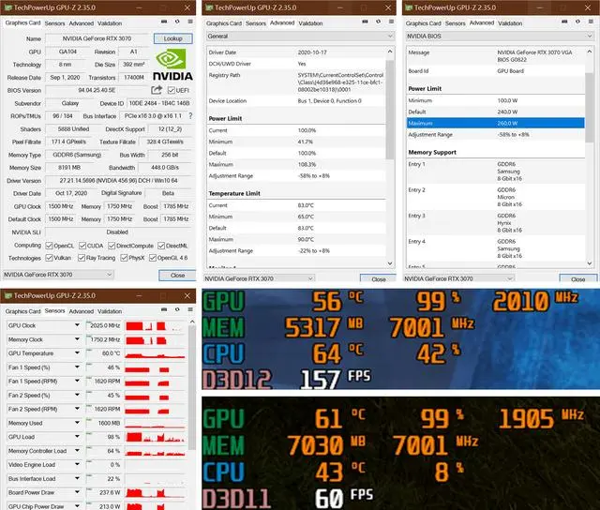
Task: Click the Bus Interface question mark icon
Action: pyautogui.click(x=190, y=115)
